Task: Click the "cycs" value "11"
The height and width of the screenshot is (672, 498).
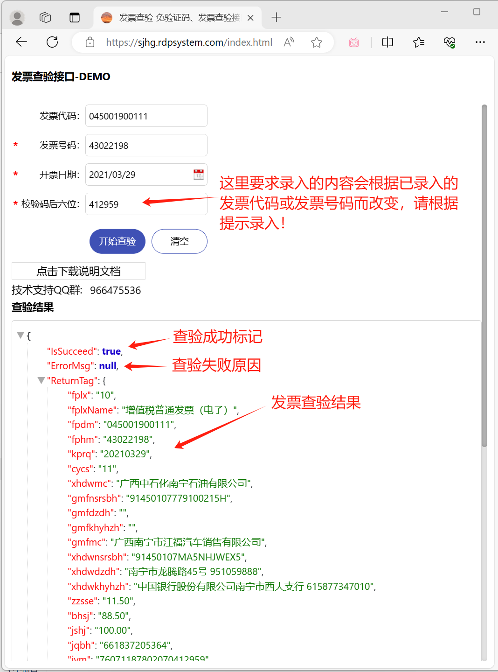Action: (107, 469)
